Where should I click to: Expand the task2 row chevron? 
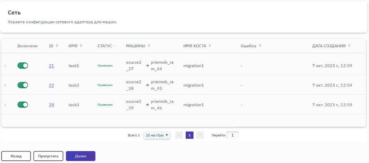pos(5,85)
